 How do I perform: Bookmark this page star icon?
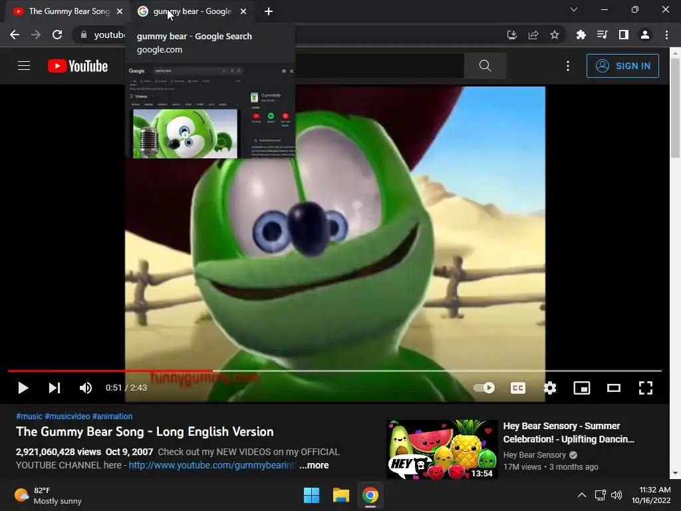pyautogui.click(x=554, y=35)
